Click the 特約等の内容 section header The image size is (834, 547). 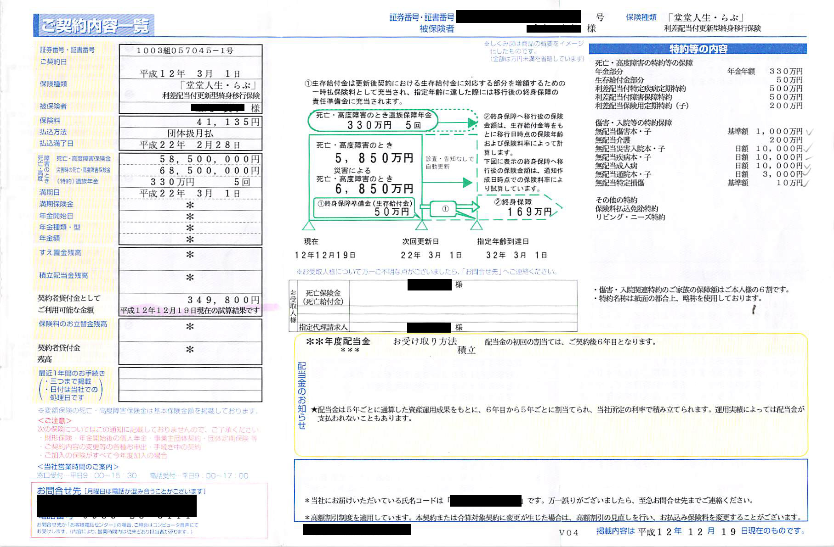698,49
